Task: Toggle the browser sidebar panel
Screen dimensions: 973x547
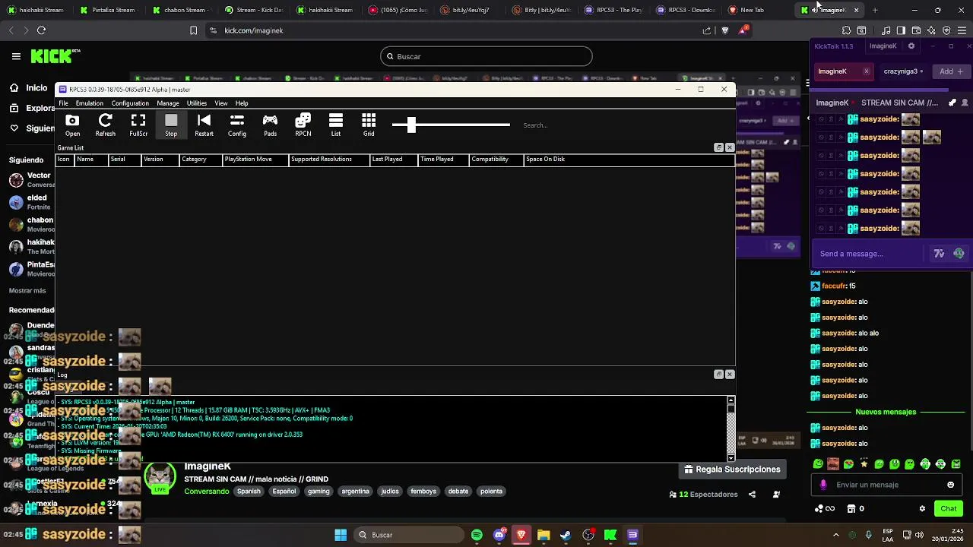Action: pyautogui.click(x=901, y=30)
